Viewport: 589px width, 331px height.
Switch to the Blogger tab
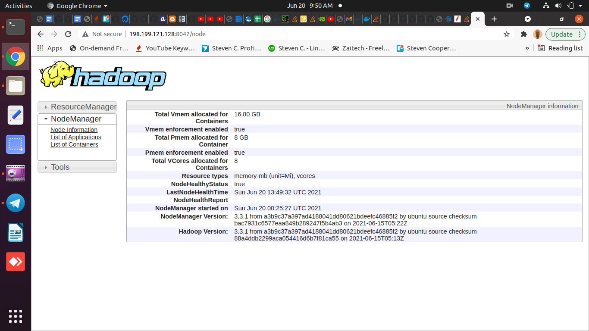coord(172,19)
